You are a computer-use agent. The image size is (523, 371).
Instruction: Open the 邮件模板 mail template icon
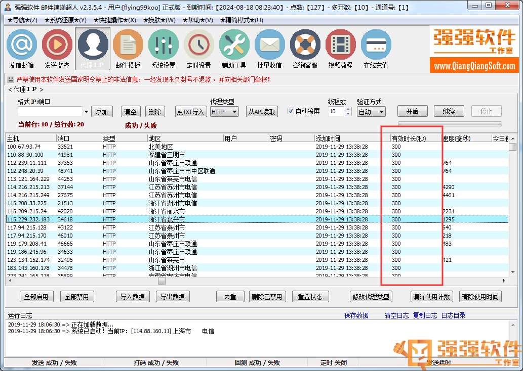[128, 49]
